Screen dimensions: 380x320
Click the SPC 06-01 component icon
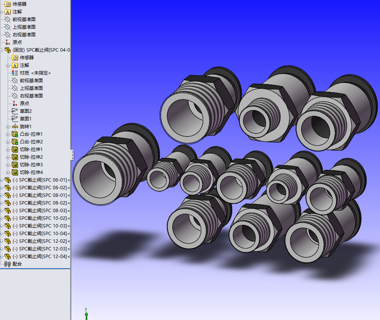[8, 180]
